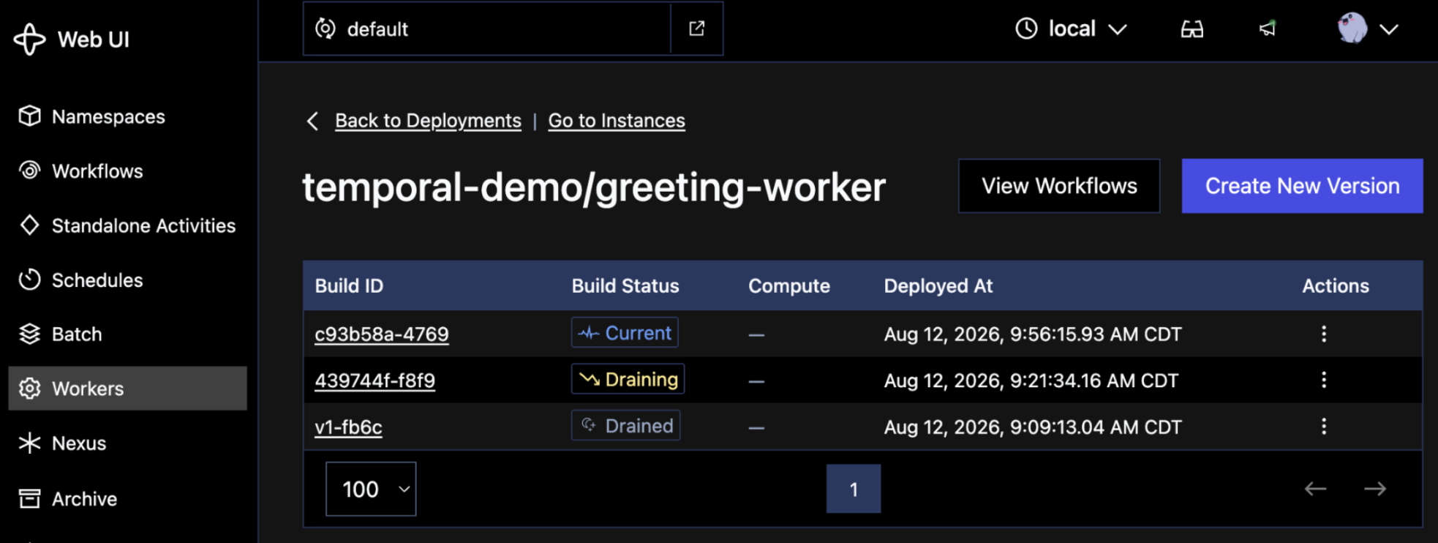Viewport: 1438px width, 543px height.
Task: Click Create New Version button
Action: (x=1302, y=186)
